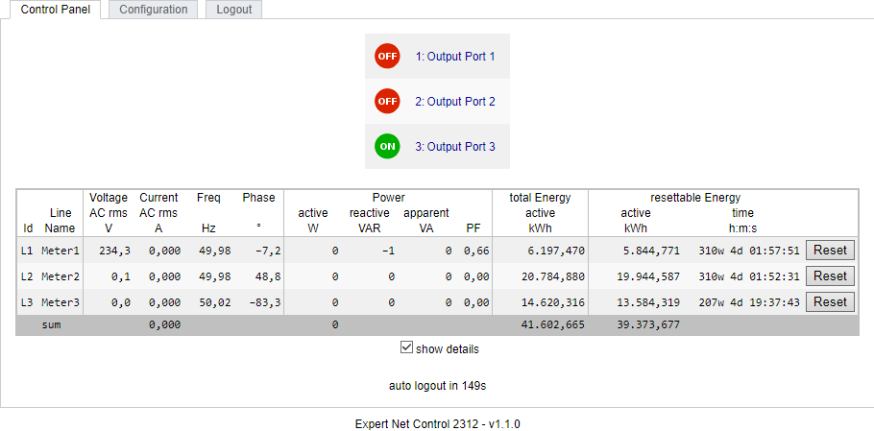Select Meter3 resettable energy 13.584,319
Image resolution: width=874 pixels, height=431 pixels.
point(648,302)
